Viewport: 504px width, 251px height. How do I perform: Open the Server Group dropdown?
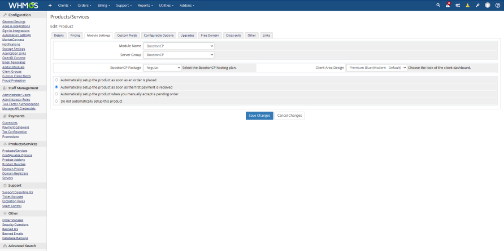tap(179, 55)
